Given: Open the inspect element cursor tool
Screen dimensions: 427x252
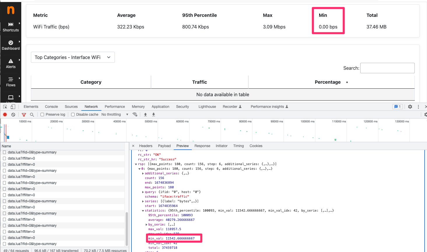Looking at the screenshot, I should click(x=5, y=106).
